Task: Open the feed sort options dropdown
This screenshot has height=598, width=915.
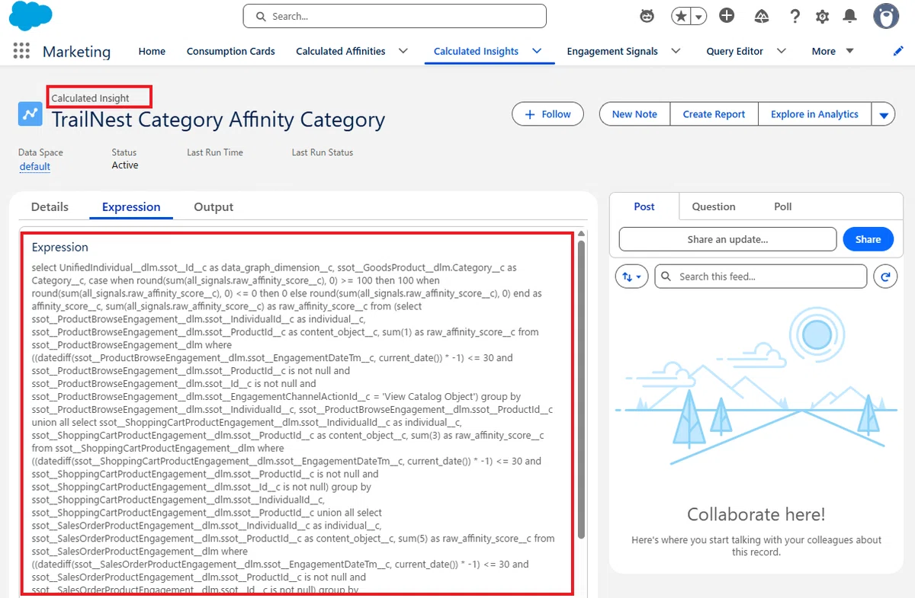Action: [x=632, y=277]
